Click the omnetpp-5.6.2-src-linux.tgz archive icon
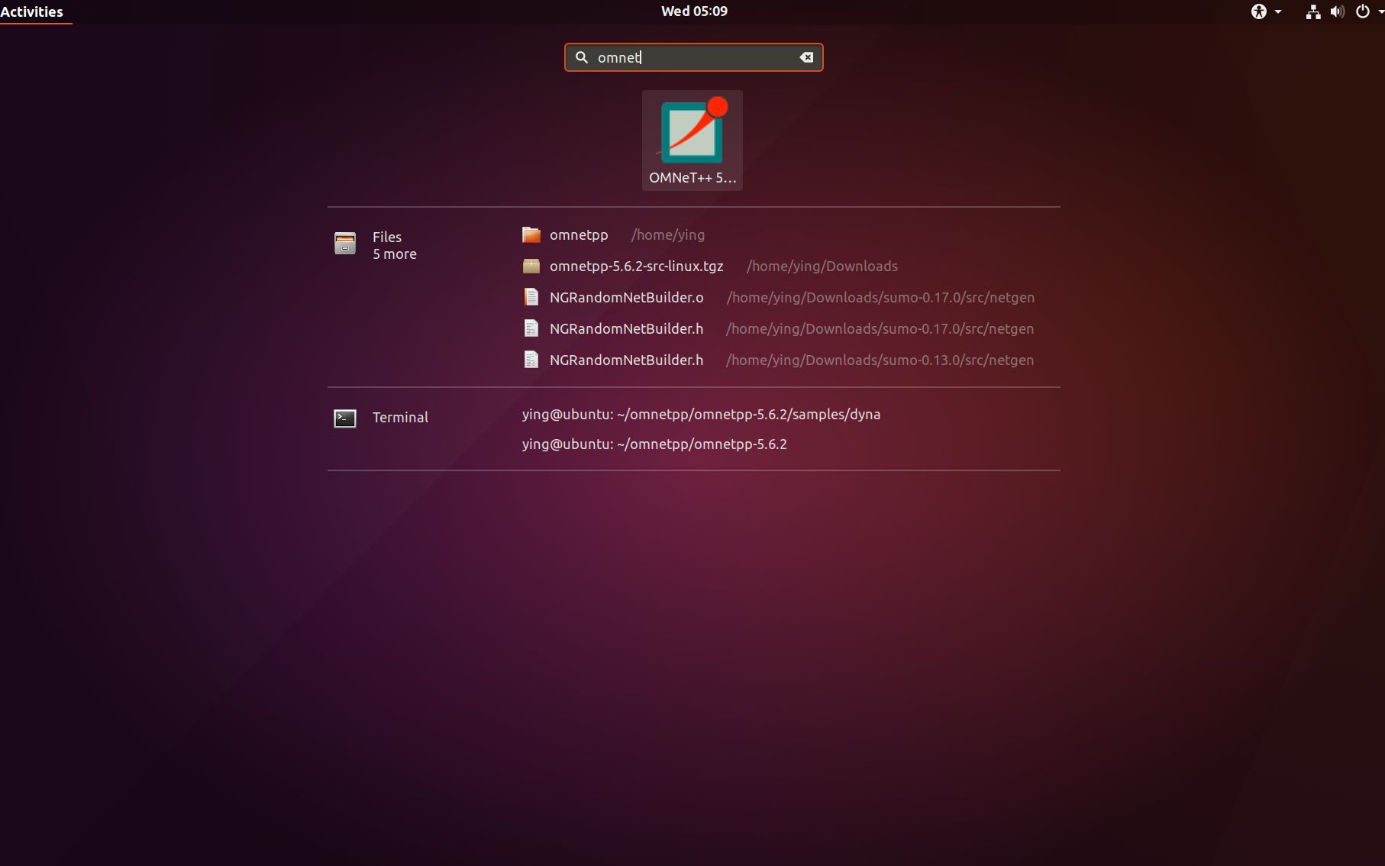Screen dimensions: 1385x866 pyautogui.click(x=531, y=266)
